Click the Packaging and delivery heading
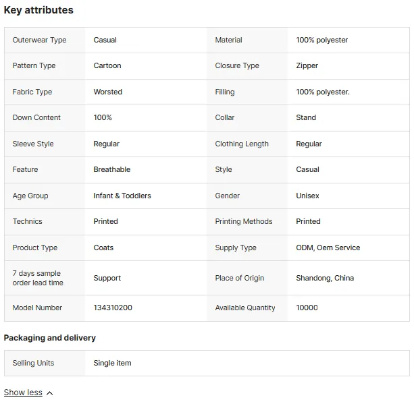 49,338
